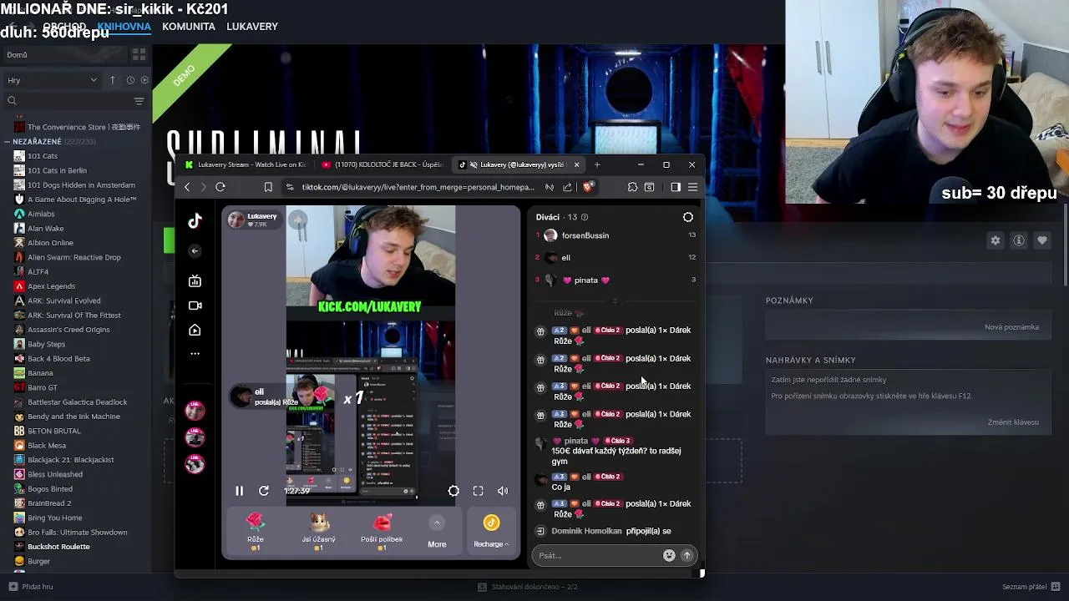Open the browser extensions puzzle icon
1069x601 pixels.
coord(632,187)
